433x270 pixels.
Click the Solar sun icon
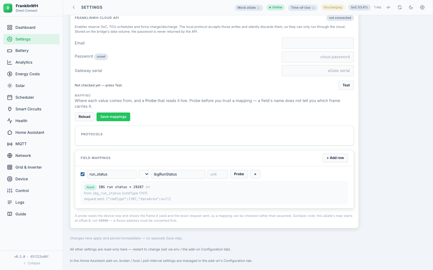(x=10, y=86)
